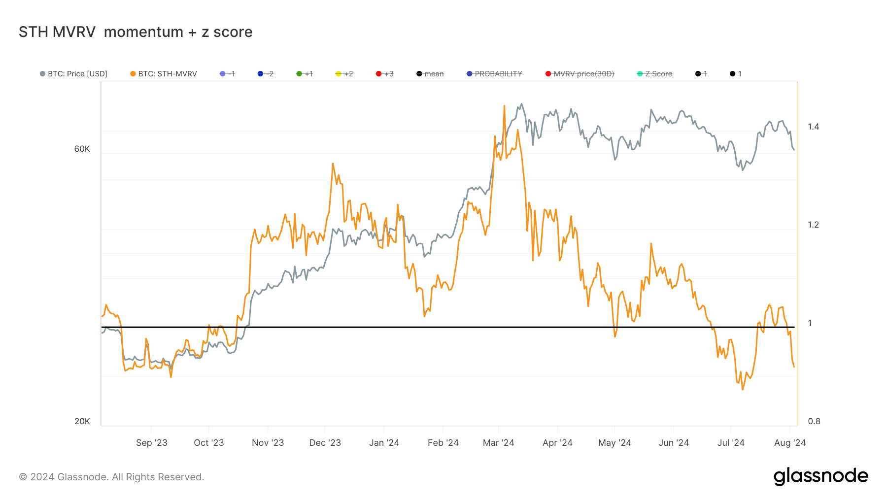
Task: Click the black horizontal line at level 1
Action: tap(447, 327)
